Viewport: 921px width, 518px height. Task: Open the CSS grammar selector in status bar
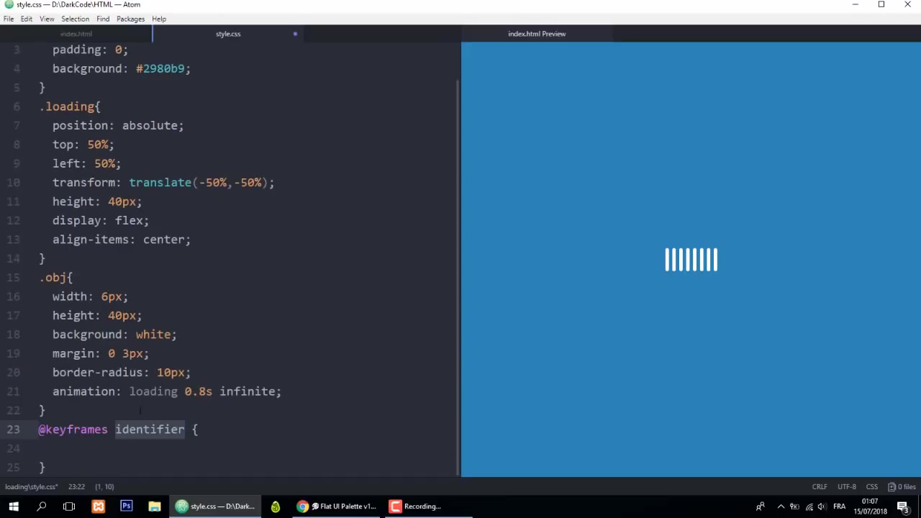[871, 487]
